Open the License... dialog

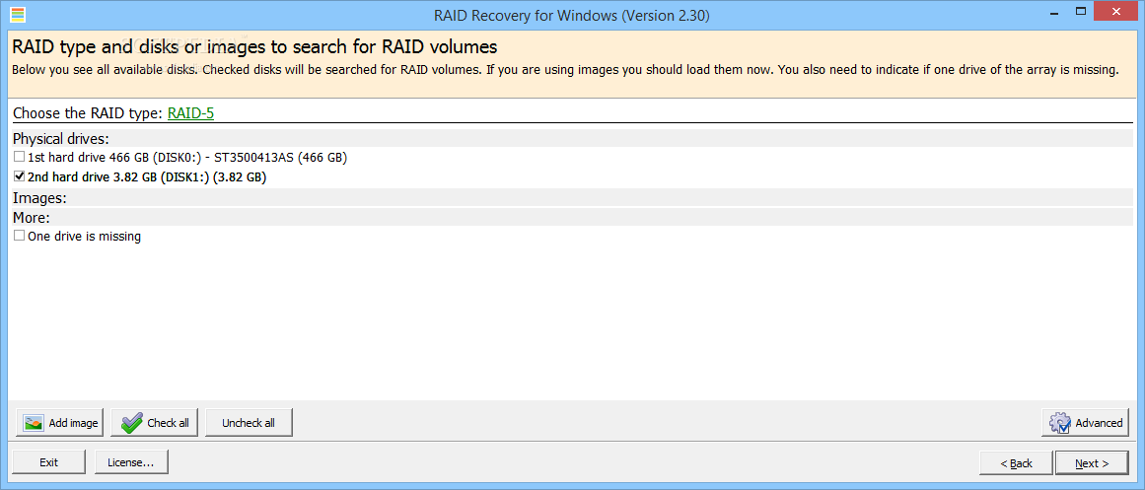coord(131,462)
